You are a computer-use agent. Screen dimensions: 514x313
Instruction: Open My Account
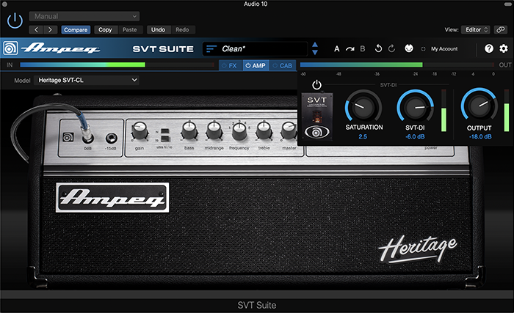444,49
